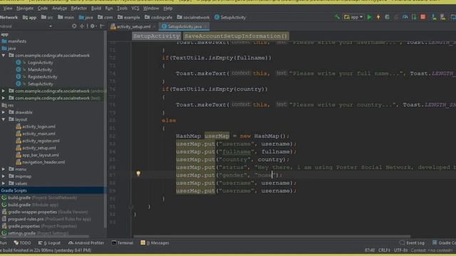Switch to the activity_setup.xml editor tab
456x256 pixels.
coord(133,26)
